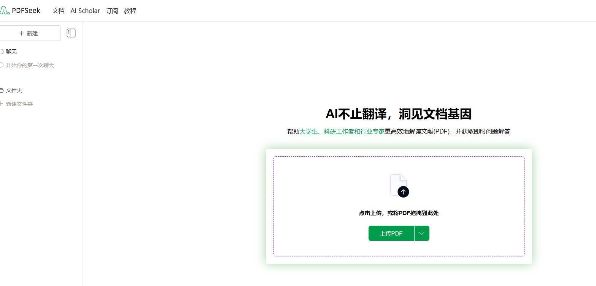Collapse the sidebar using the panel icon
The image size is (596, 286).
click(x=71, y=33)
